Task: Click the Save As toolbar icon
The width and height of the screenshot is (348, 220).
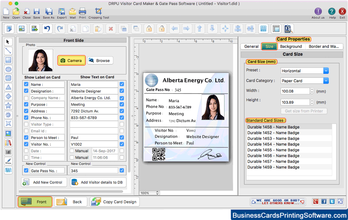Action: (x=49, y=11)
